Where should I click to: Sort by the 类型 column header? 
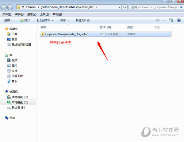click(x=130, y=27)
